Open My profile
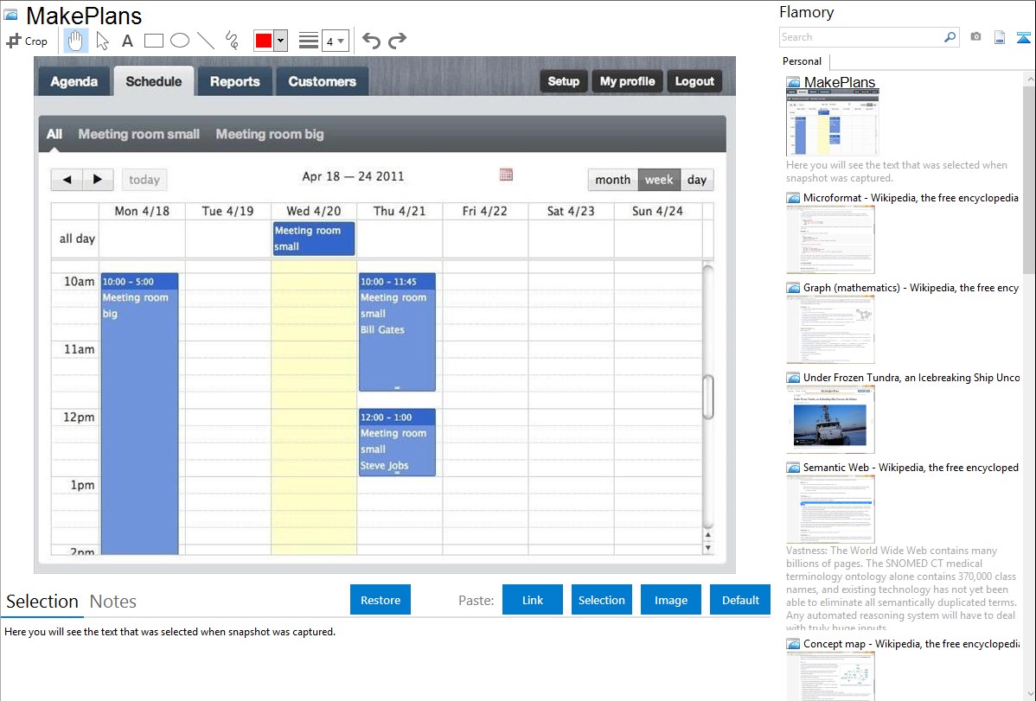Screen dimensions: 1036x701 (x=627, y=81)
